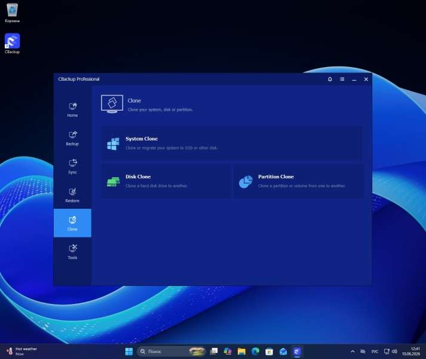Open the Mail app from the taskbar
Image resolution: width=426 pixels, height=359 pixels.
283,351
